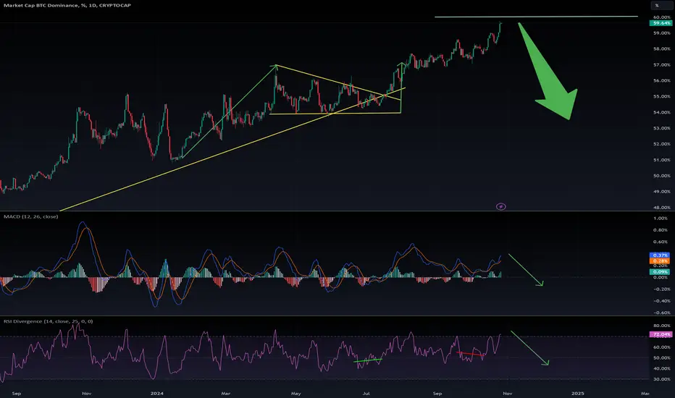This screenshot has width=675, height=398.
Task: Click the 30.00% RSI axis label
Action: pyautogui.click(x=662, y=379)
